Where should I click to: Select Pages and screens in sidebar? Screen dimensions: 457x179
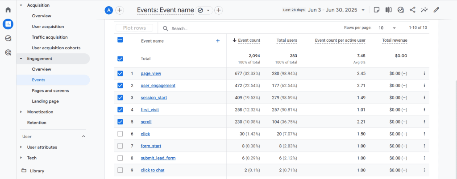point(50,91)
